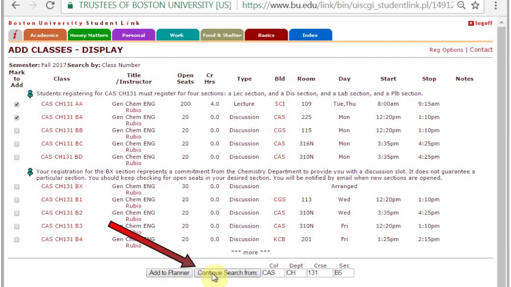
Task: Mark CAS CH131 BB to add
Action: pyautogui.click(x=17, y=131)
